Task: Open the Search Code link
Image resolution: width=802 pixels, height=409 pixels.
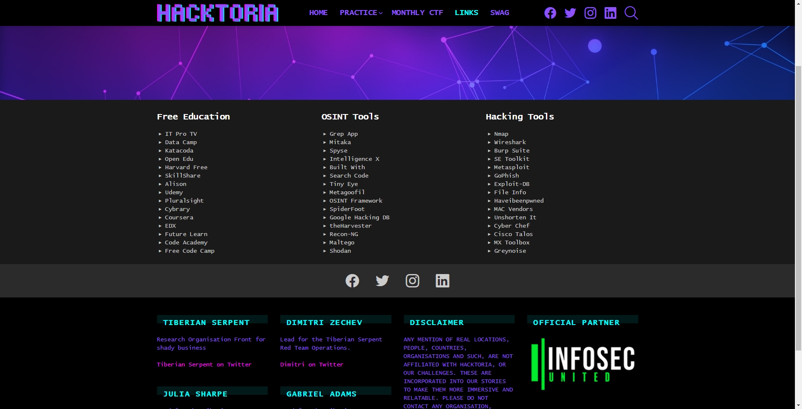Action: (349, 175)
